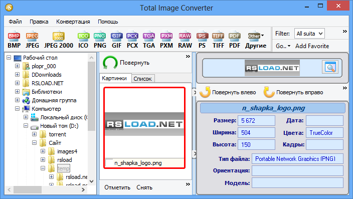Convert to ICO format
This screenshot has width=353, height=199.
(83, 40)
